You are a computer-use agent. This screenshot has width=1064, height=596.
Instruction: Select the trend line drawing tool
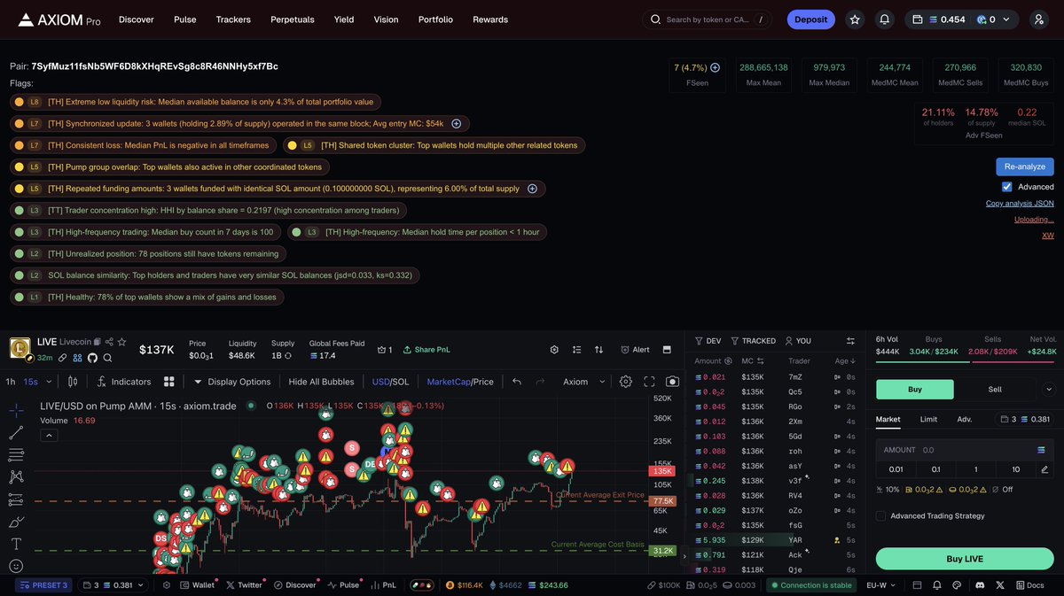tap(16, 433)
